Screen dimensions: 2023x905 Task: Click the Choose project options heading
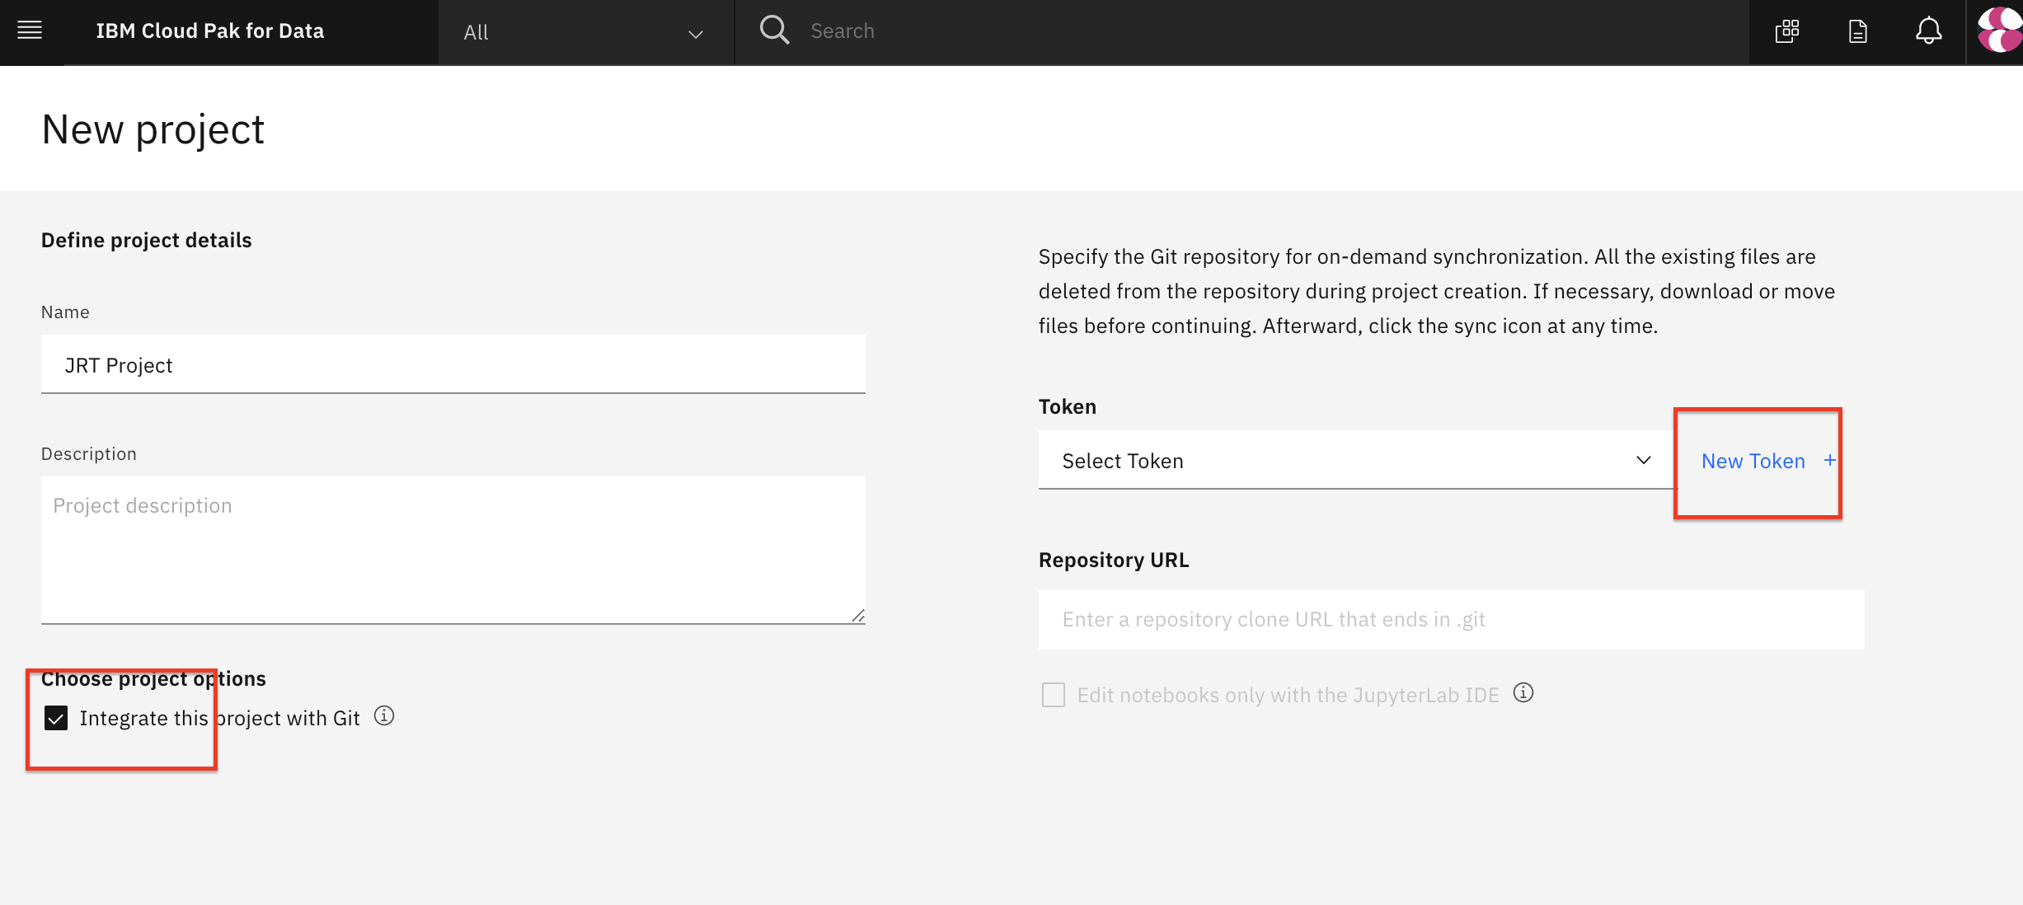point(153,678)
